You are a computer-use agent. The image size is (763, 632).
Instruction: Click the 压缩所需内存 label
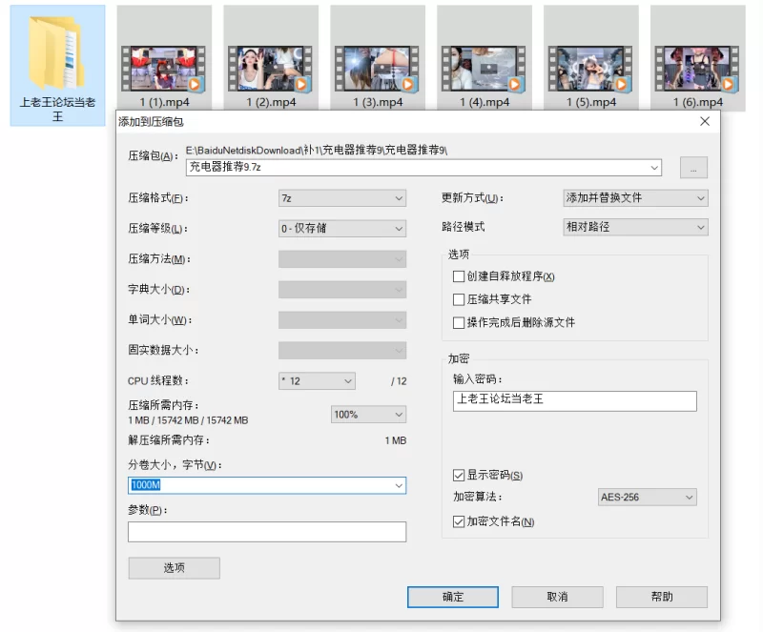tap(163, 405)
